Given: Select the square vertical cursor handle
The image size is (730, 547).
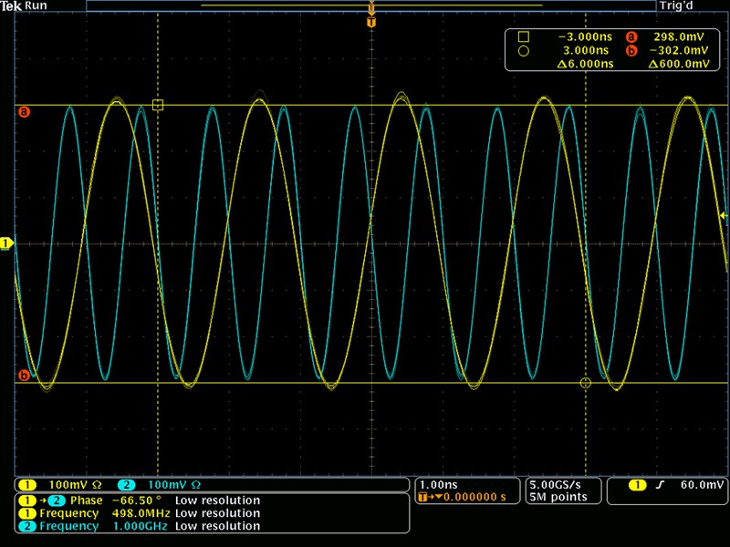Looking at the screenshot, I should pos(158,106).
